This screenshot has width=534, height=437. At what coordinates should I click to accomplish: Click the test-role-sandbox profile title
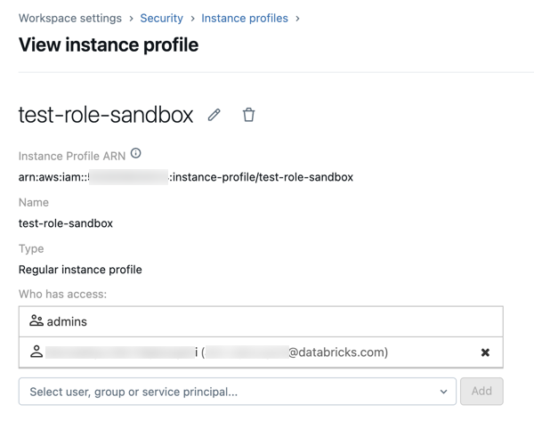(106, 115)
